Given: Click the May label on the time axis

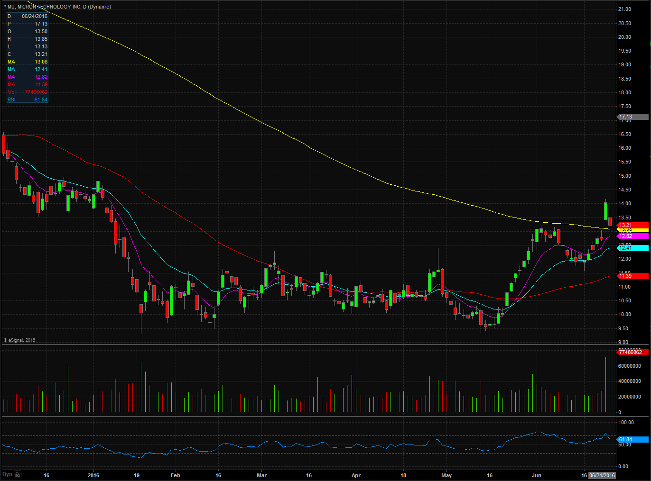Looking at the screenshot, I should coord(446,475).
